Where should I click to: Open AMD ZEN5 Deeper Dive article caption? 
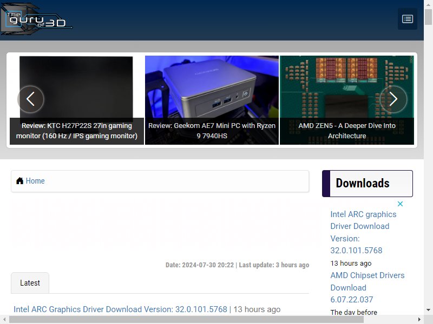click(x=347, y=131)
